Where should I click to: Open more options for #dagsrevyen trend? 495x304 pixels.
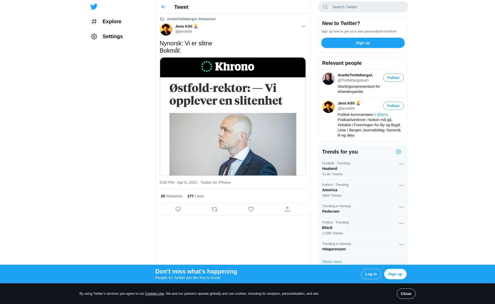point(401,245)
